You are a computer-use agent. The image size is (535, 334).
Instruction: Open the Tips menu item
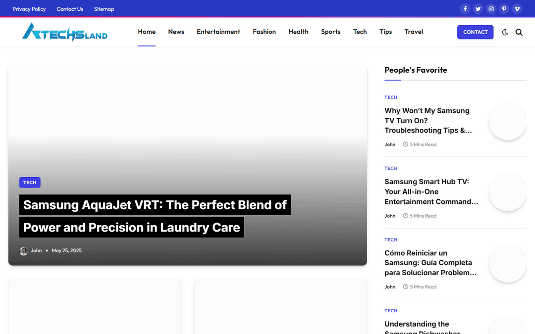(385, 32)
